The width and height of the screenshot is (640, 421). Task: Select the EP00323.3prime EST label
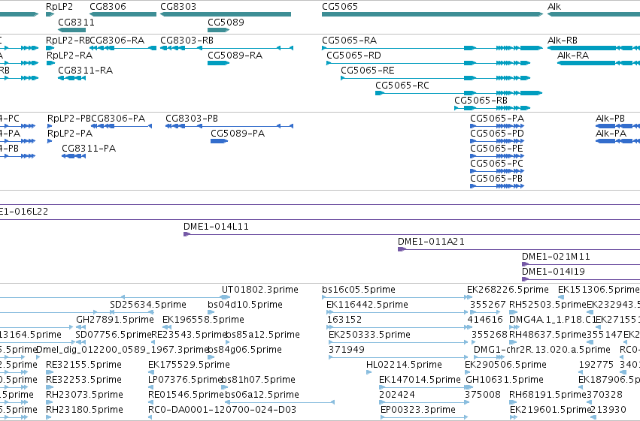click(417, 410)
